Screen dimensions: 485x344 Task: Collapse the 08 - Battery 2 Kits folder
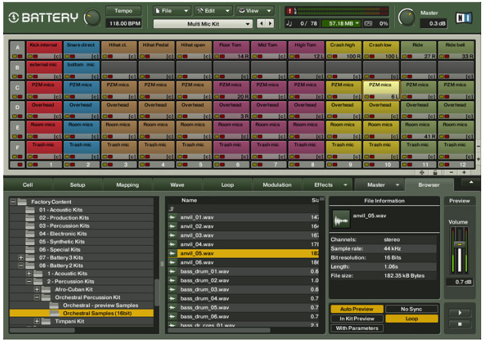[21, 266]
